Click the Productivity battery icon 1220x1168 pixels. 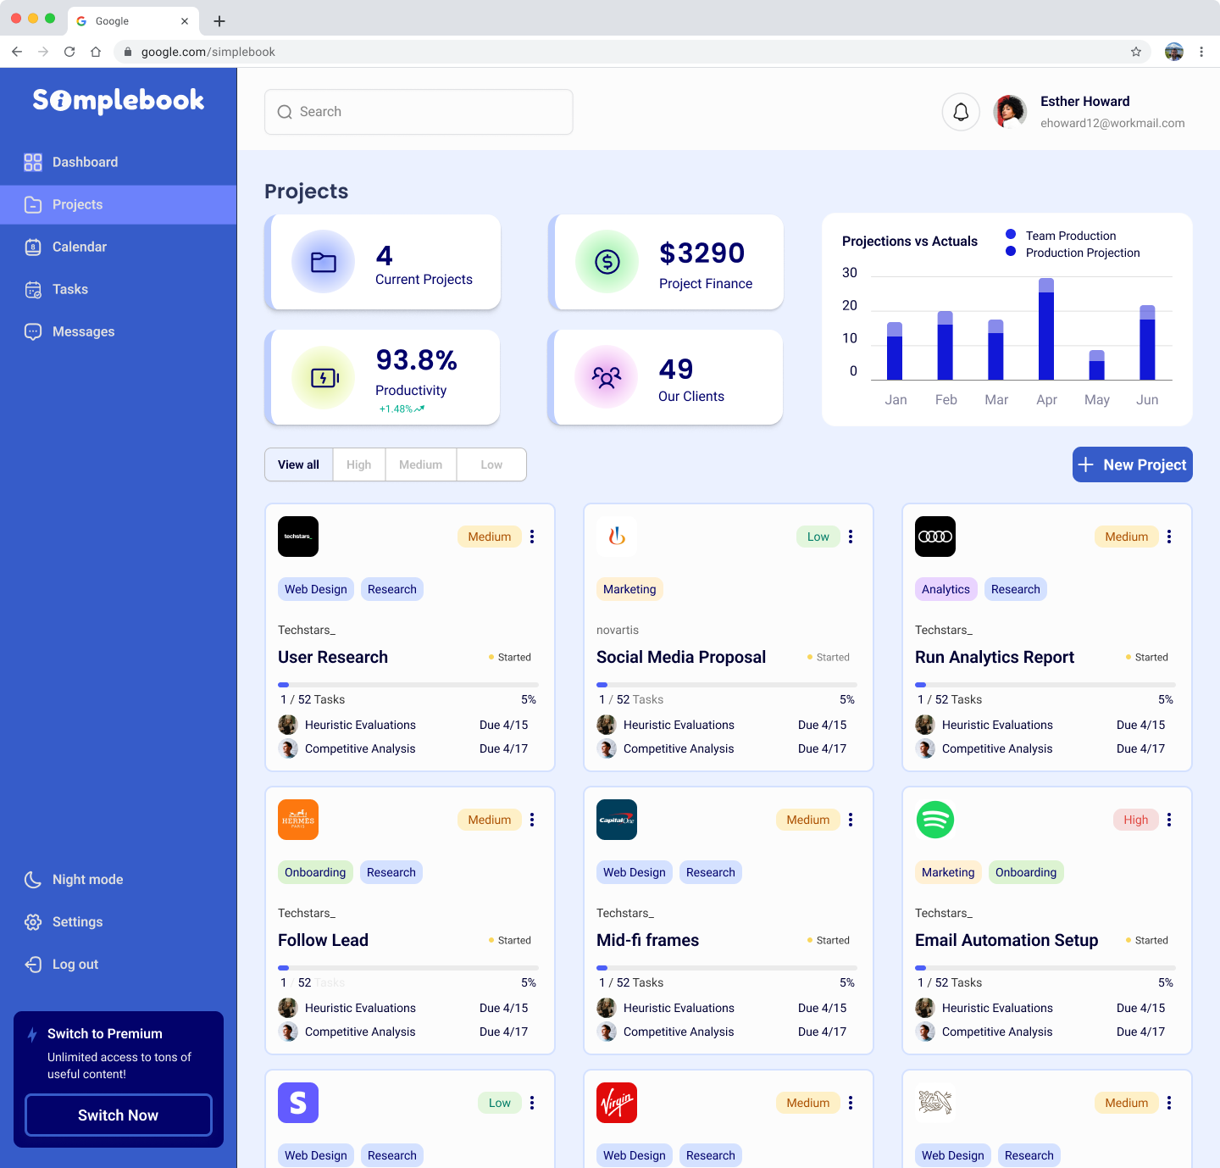(323, 378)
